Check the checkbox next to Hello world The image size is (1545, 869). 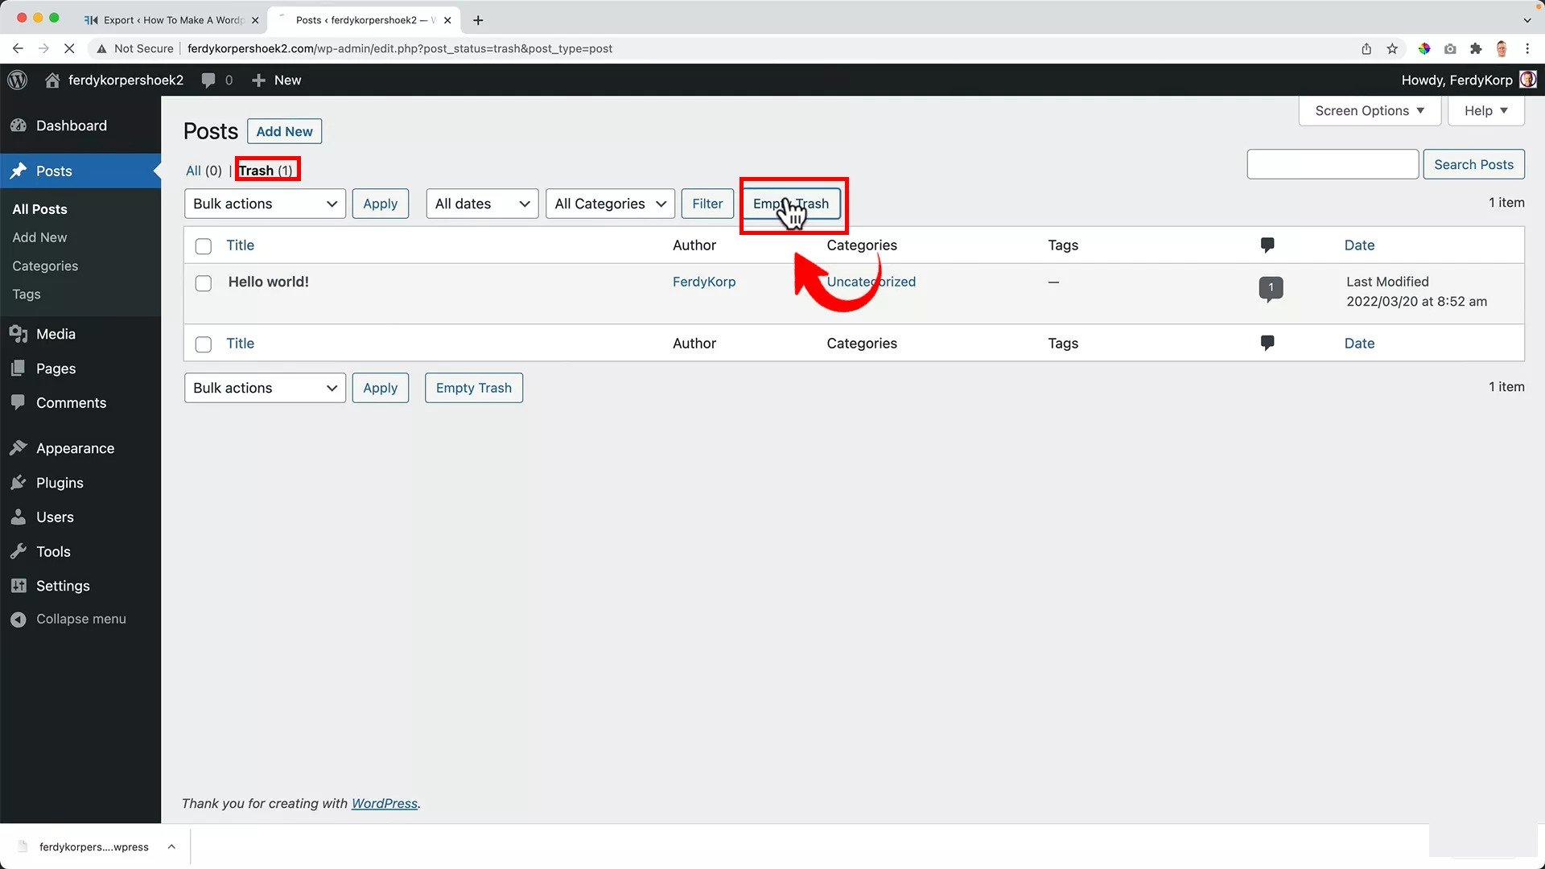point(203,283)
